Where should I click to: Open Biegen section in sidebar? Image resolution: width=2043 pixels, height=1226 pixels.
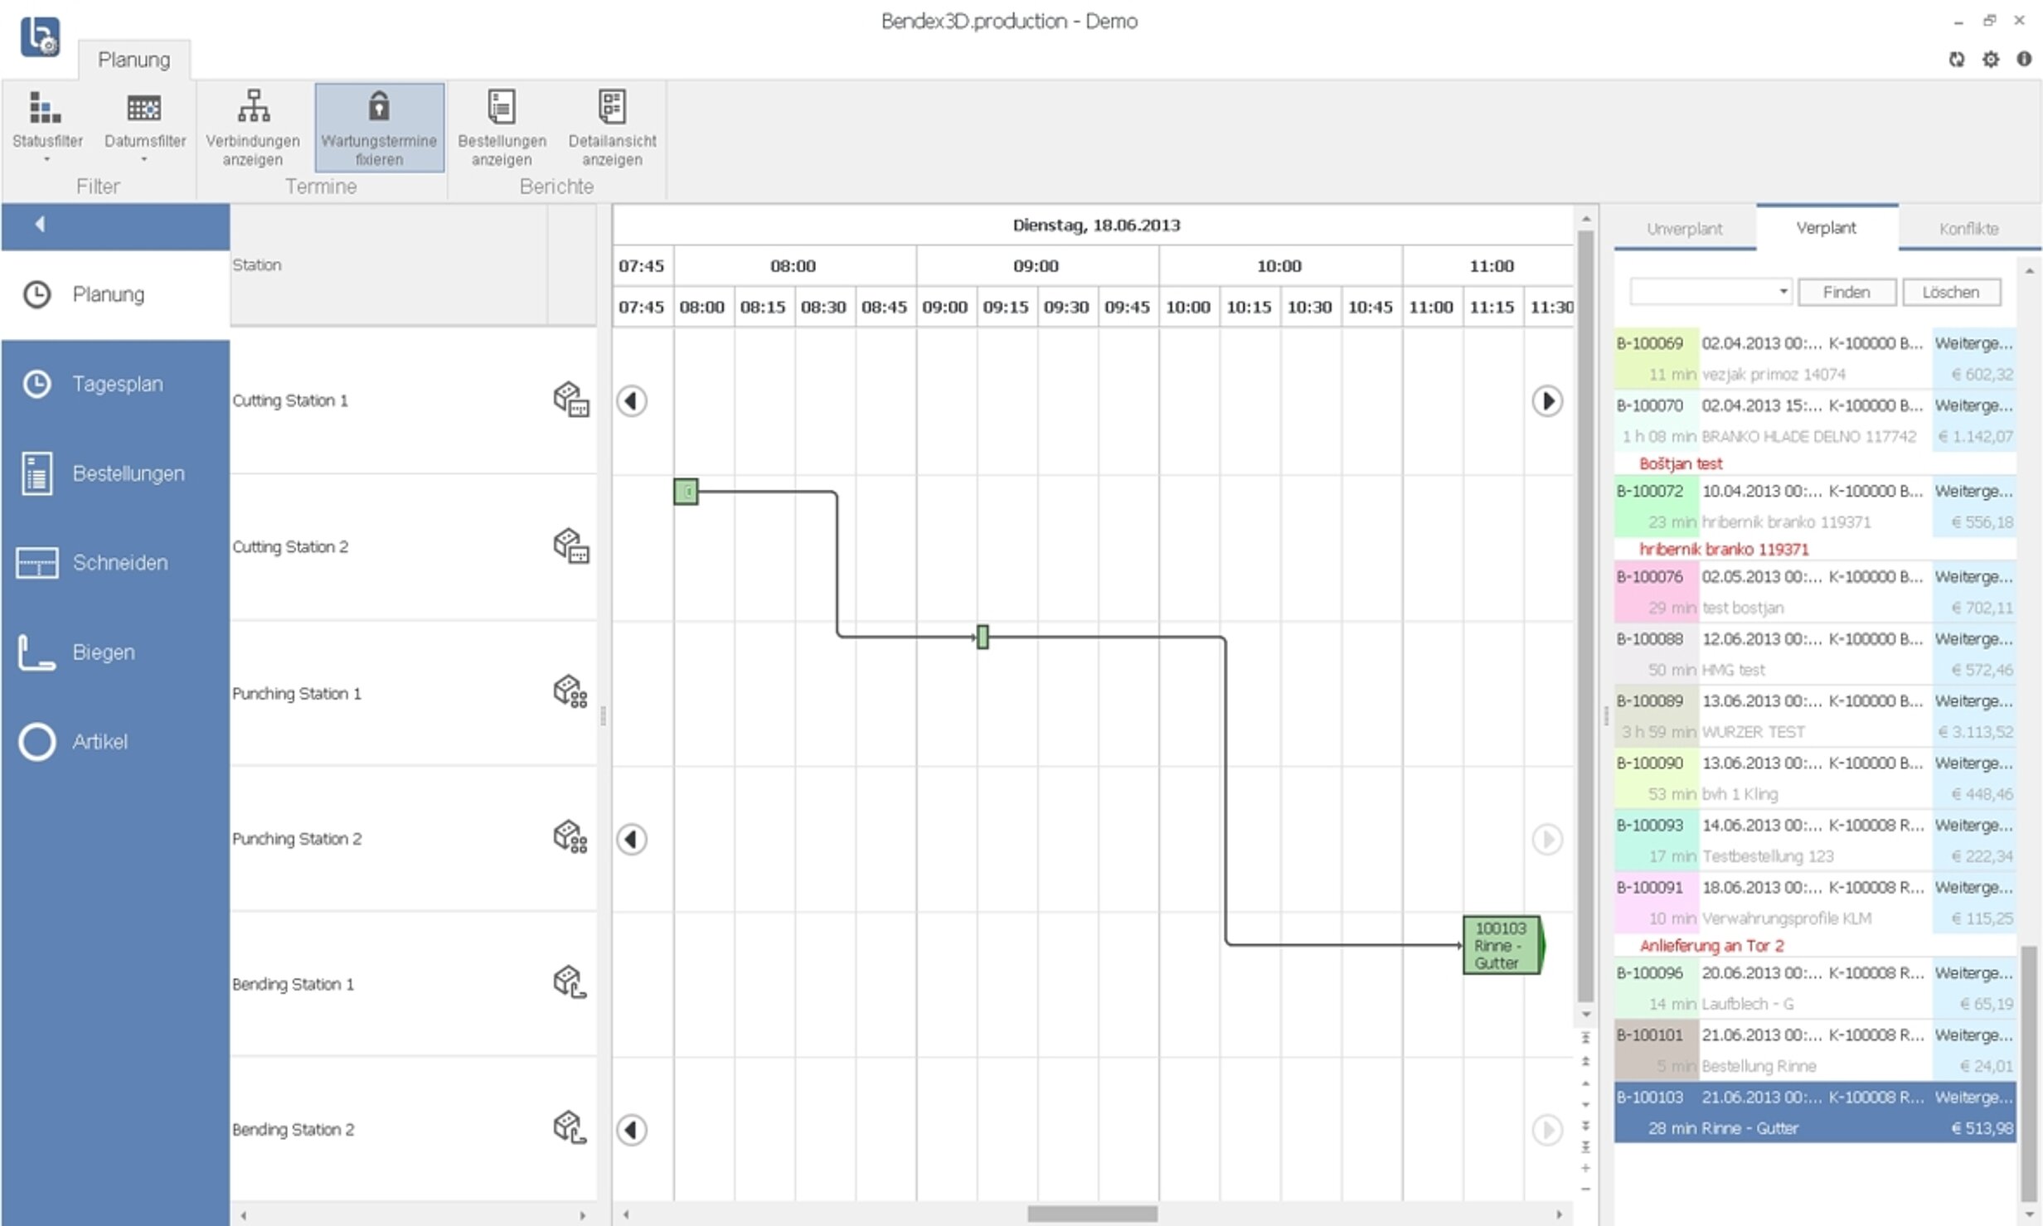103,652
